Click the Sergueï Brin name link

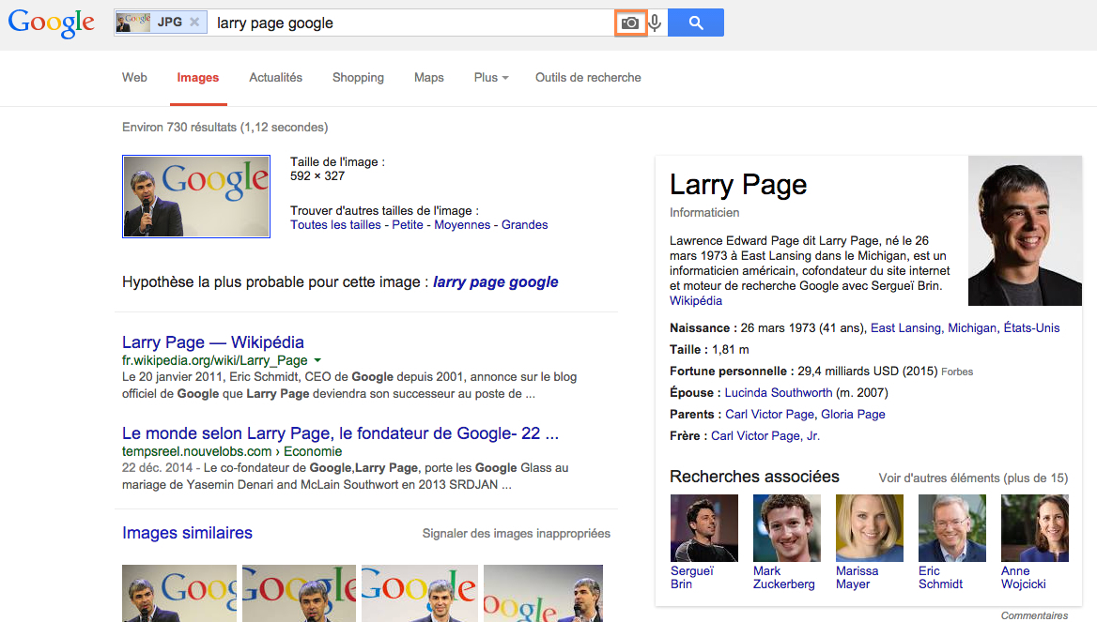coord(692,577)
